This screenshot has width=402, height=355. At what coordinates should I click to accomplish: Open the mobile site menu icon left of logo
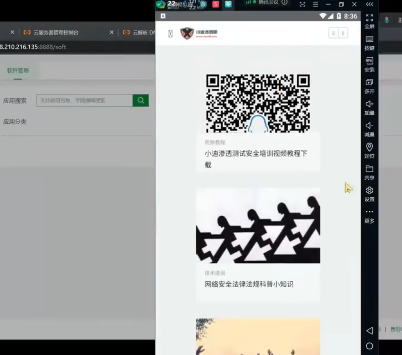click(x=171, y=34)
